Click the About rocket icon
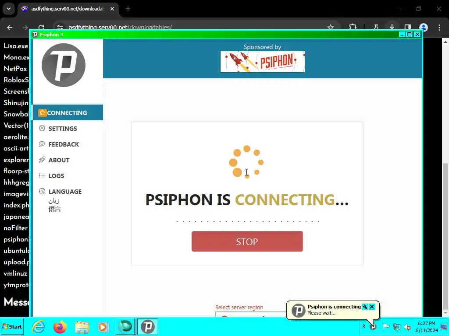 tap(42, 160)
